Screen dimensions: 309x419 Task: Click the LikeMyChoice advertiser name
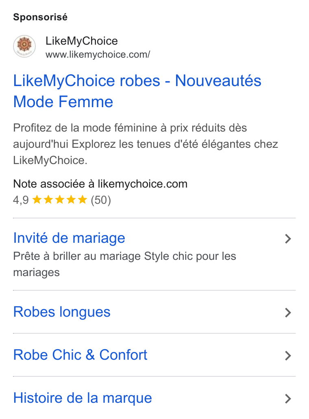82,41
